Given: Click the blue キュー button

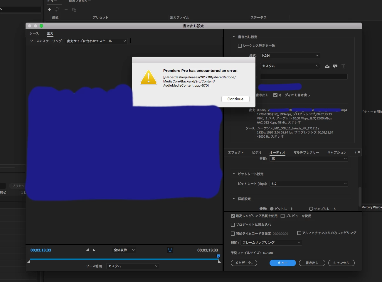Looking at the screenshot, I should coord(283,263).
